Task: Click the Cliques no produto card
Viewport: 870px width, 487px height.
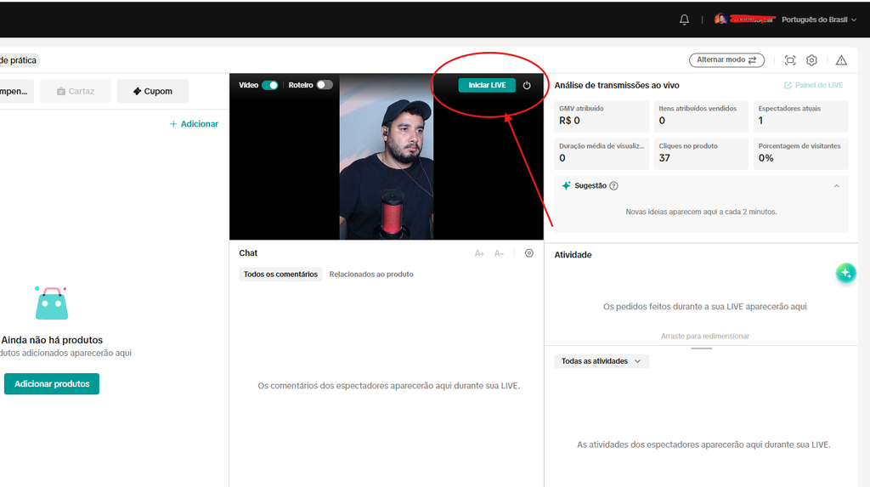Action: (701, 153)
